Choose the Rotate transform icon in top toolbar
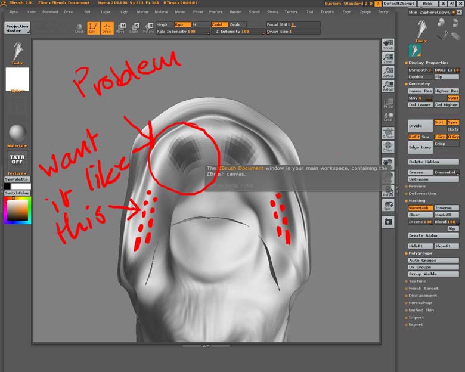Screen dimensions: 465x372 point(148,28)
